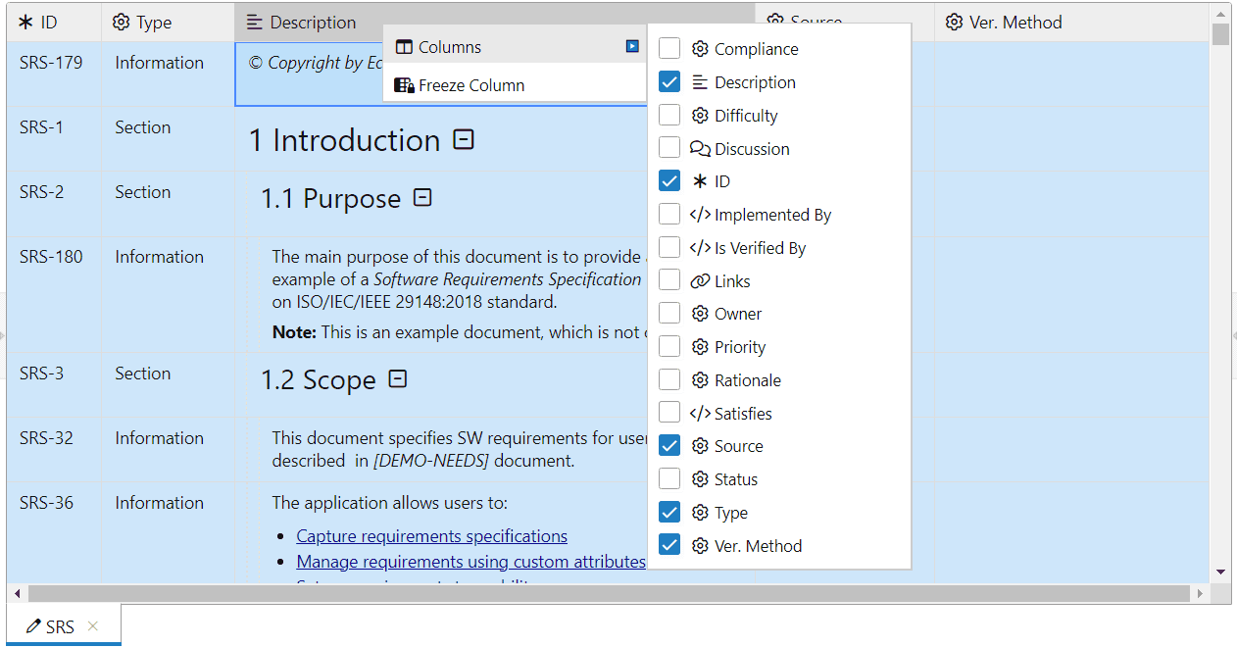Click the code icon beside Satisfies
1237x648 pixels.
point(700,414)
